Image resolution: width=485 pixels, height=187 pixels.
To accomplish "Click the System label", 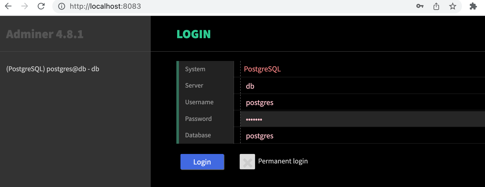I will click(x=195, y=69).
